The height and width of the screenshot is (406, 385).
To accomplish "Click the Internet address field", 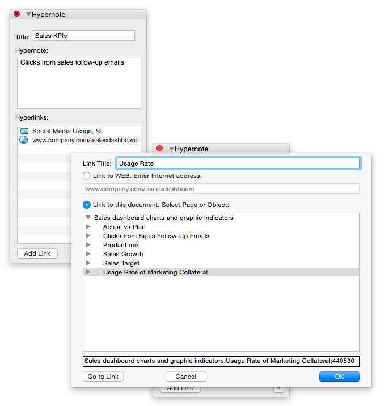I will tap(221, 189).
